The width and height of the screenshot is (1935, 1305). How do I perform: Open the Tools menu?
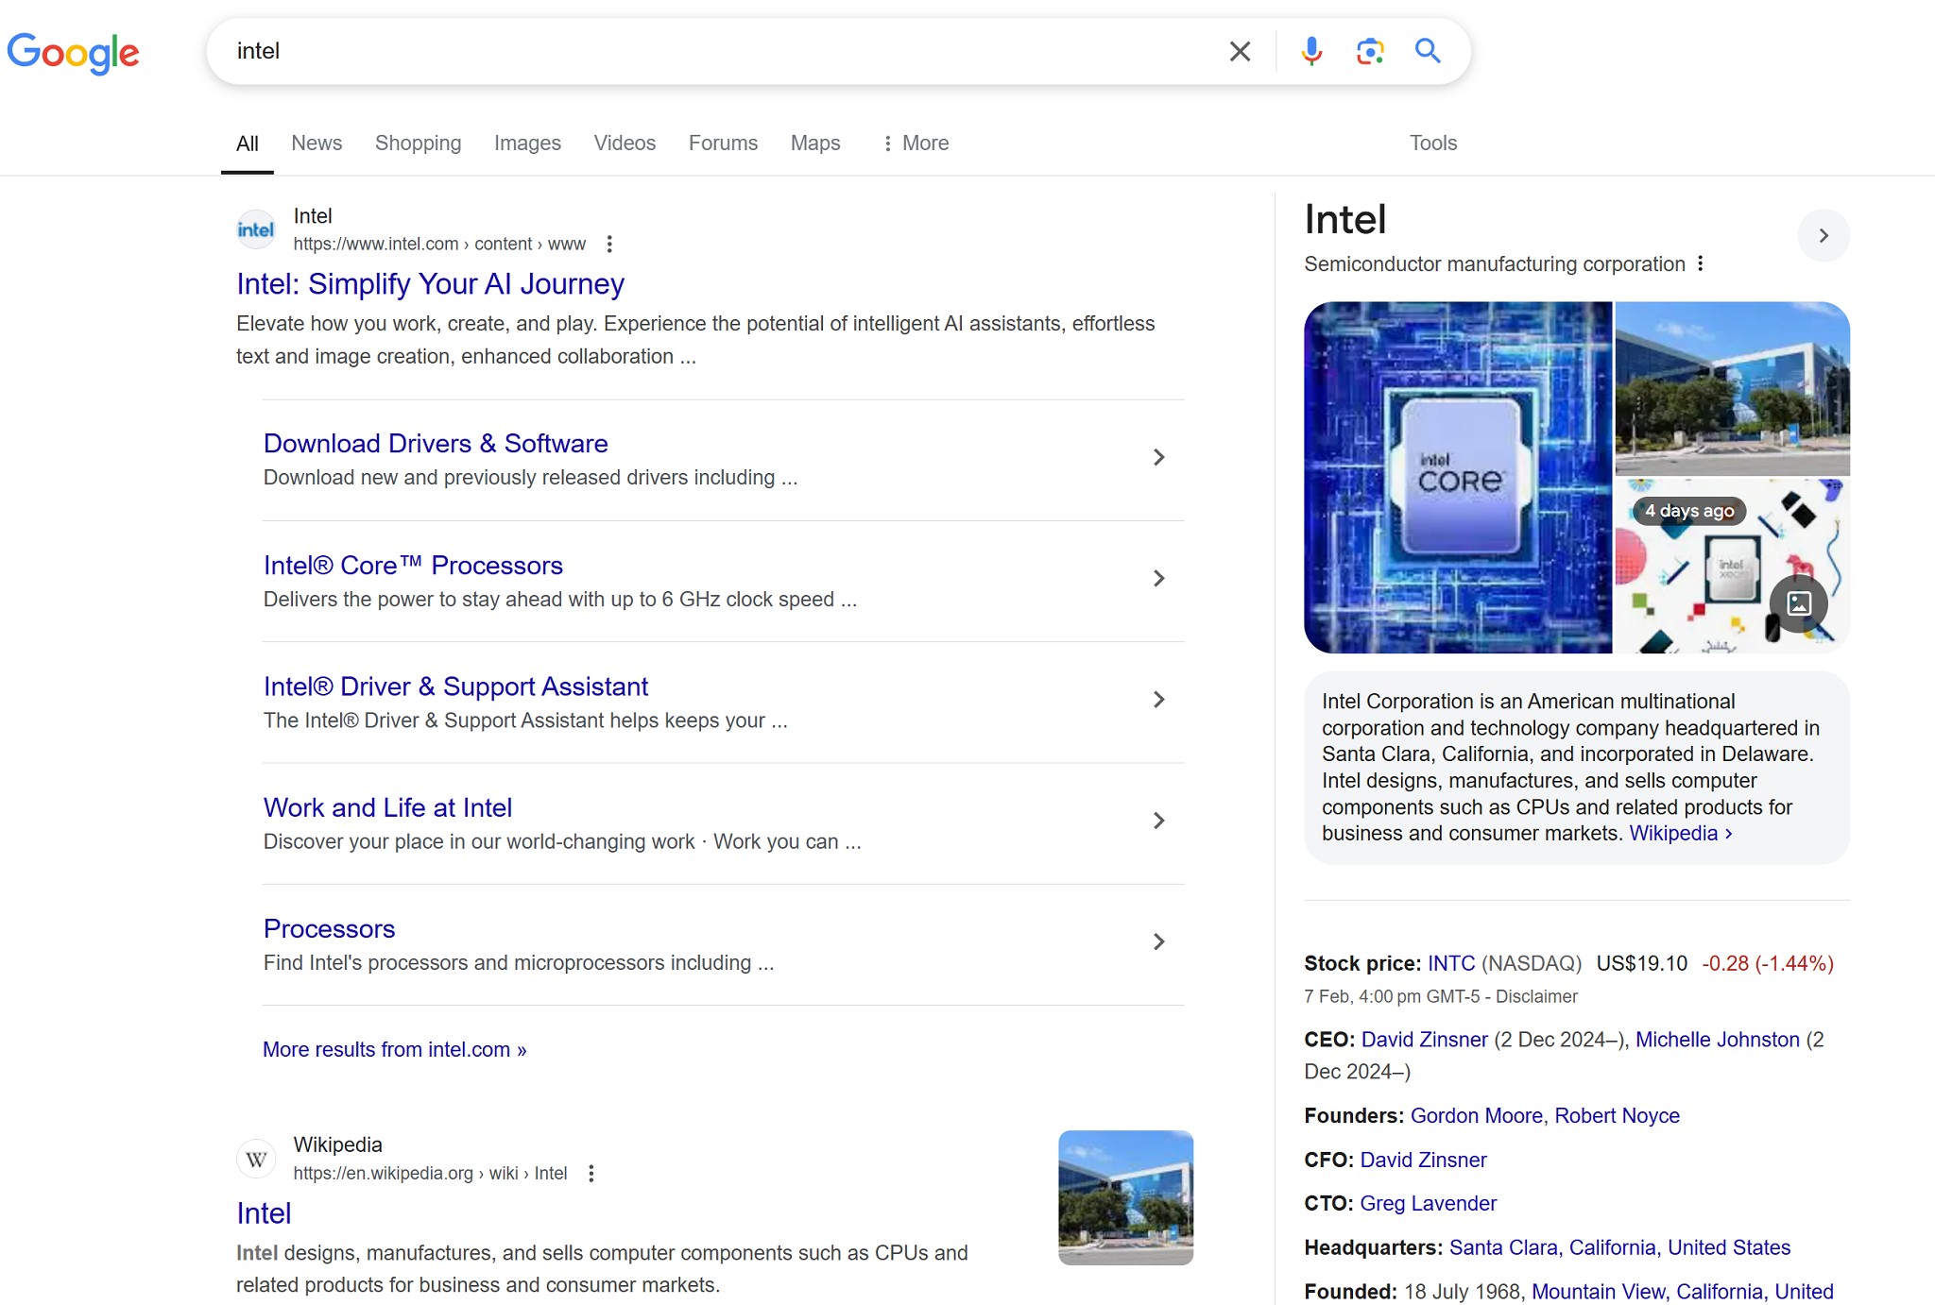(x=1433, y=143)
